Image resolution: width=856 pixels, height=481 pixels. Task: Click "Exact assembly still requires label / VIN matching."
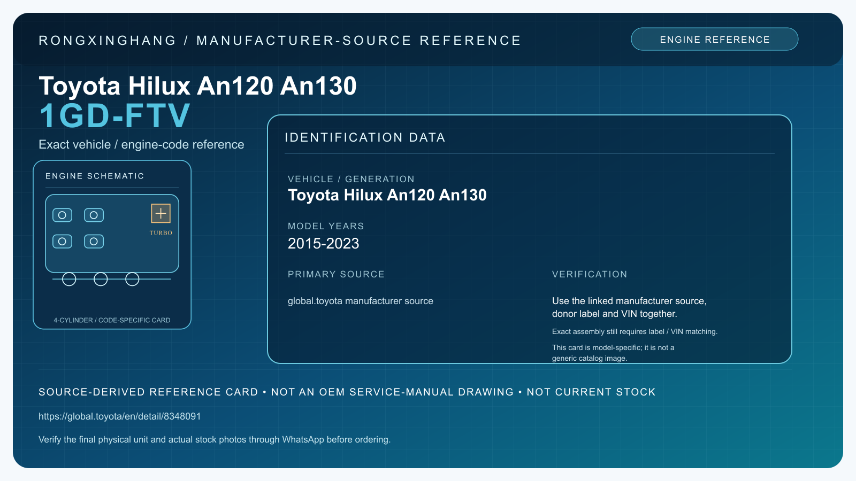[635, 331]
